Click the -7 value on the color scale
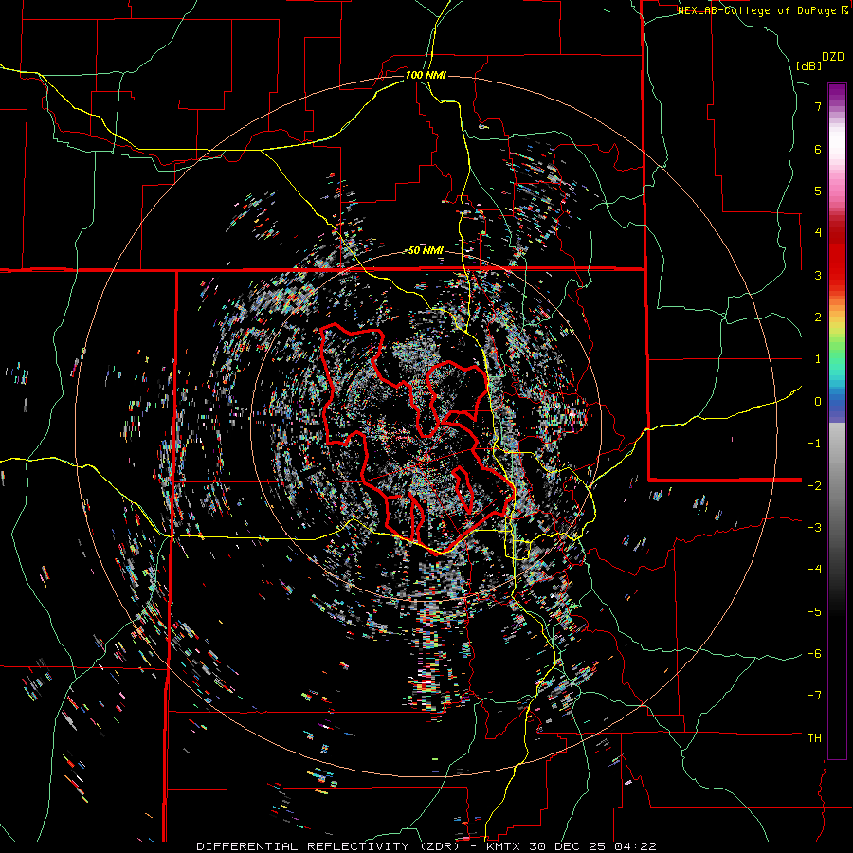The width and height of the screenshot is (853, 853). 814,696
